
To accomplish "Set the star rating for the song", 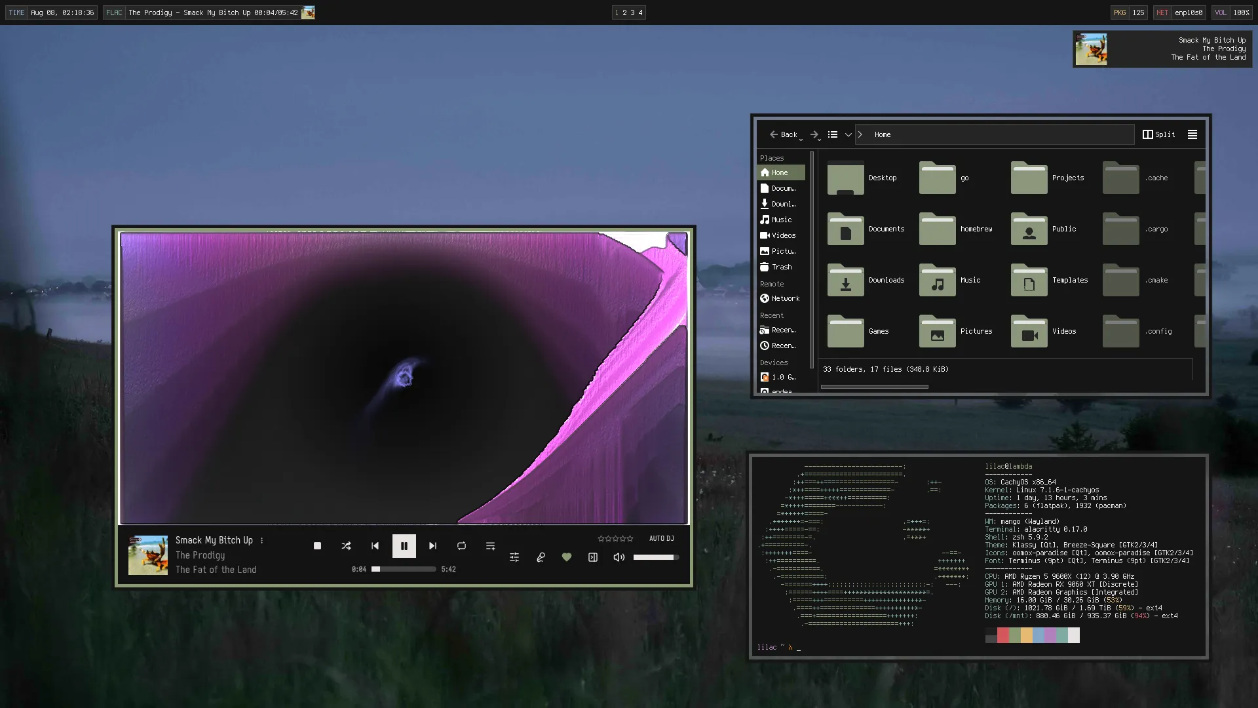I will point(615,538).
